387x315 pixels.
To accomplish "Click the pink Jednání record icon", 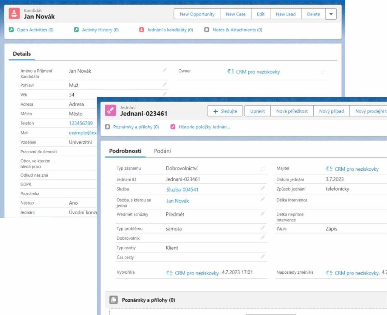I will pos(110,111).
